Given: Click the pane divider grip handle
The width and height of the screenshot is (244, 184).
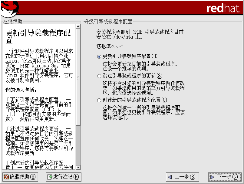Looking at the screenshot, I should click(78, 77).
